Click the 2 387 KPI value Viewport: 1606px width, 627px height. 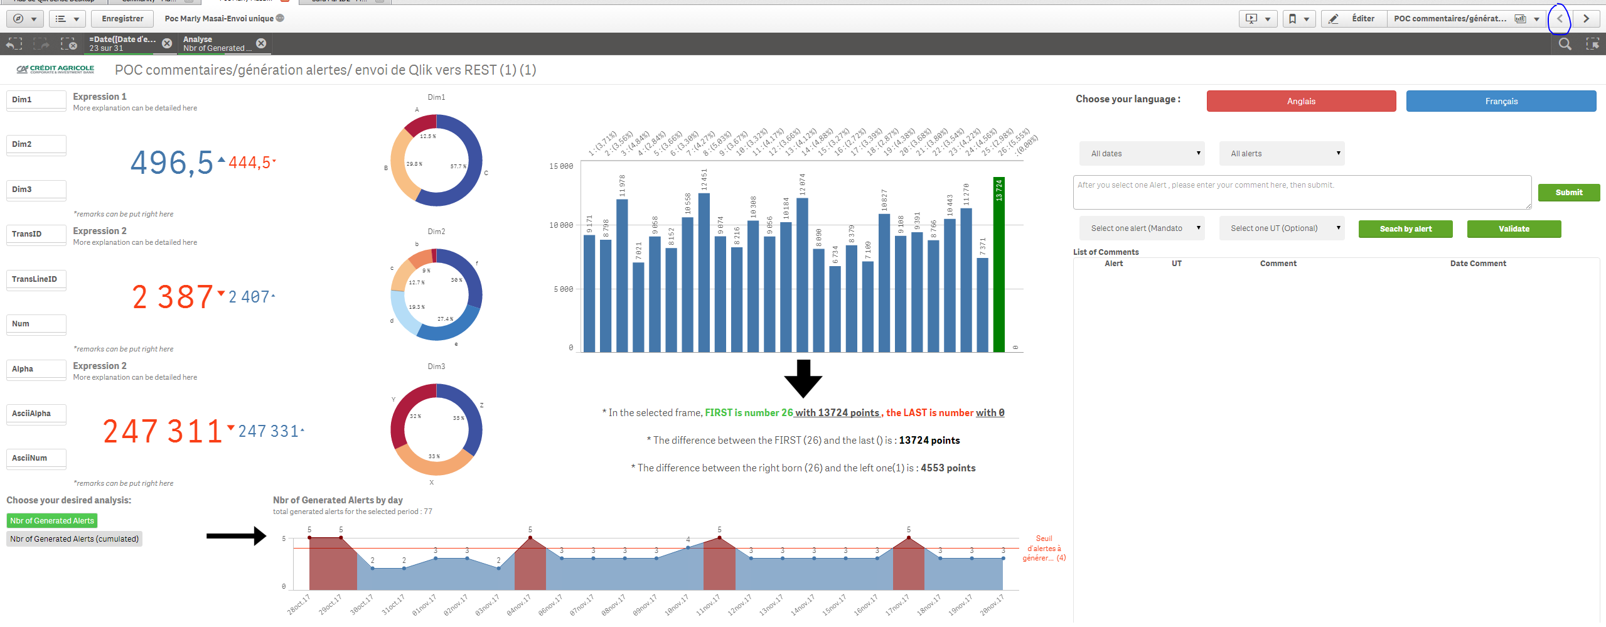click(173, 297)
